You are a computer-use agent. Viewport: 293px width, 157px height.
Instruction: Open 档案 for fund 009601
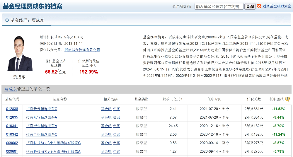pyautogui.click(x=116, y=151)
